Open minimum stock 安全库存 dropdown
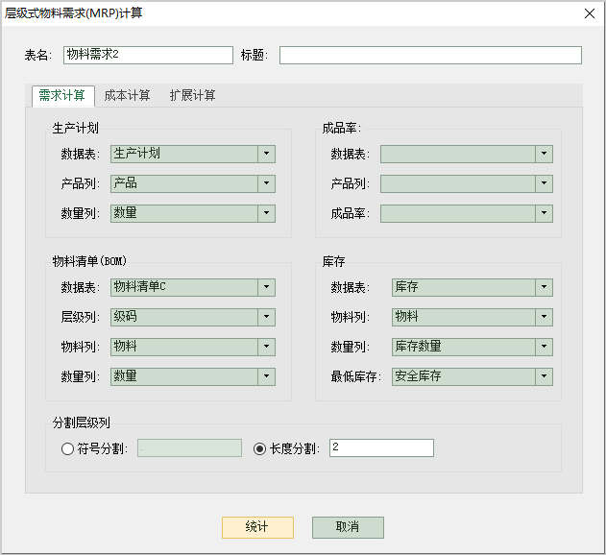606x555 pixels. tap(544, 376)
